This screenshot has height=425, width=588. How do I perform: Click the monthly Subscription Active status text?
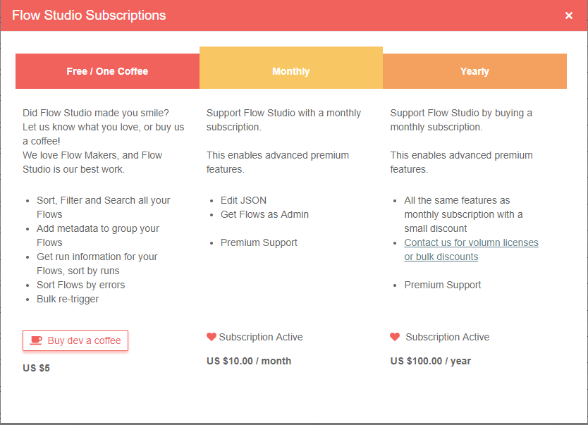261,337
